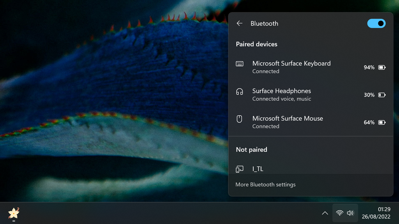The width and height of the screenshot is (399, 224).
Task: Open the Wi-Fi icon in the system tray
Action: (x=340, y=213)
